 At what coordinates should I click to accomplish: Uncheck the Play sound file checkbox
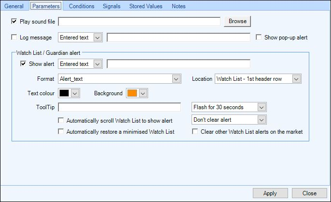pyautogui.click(x=14, y=21)
